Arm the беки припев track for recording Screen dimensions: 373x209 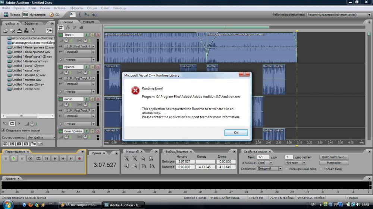[x=97, y=131]
